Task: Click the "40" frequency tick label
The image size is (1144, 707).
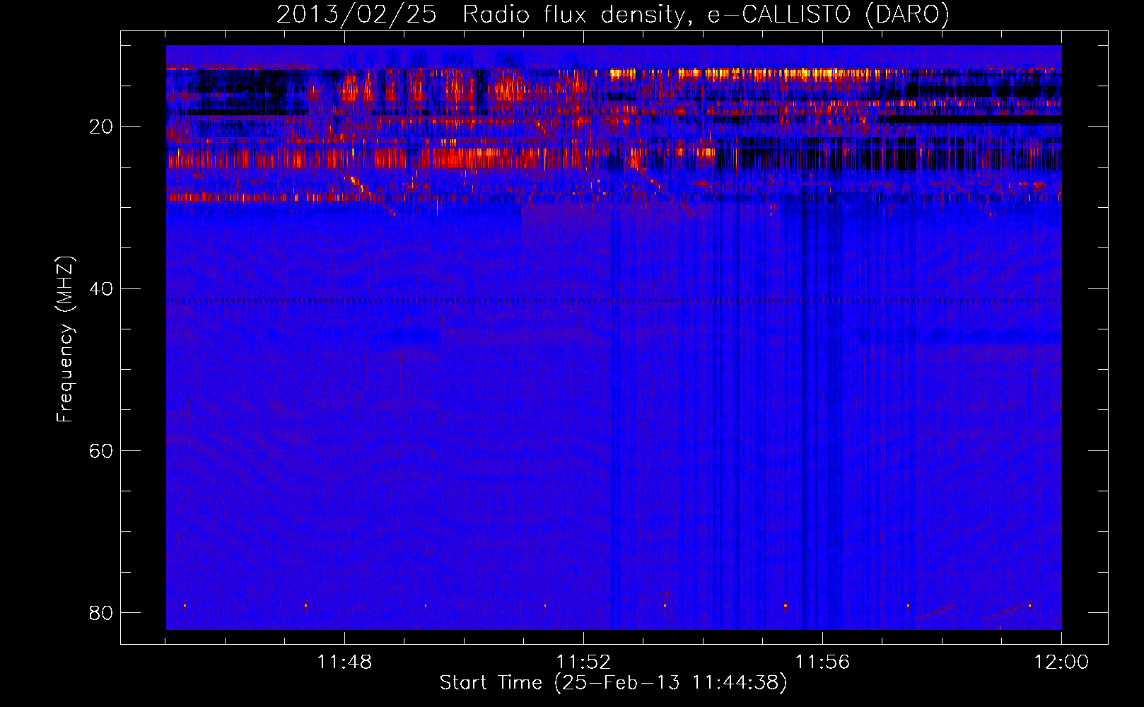Action: [x=101, y=289]
